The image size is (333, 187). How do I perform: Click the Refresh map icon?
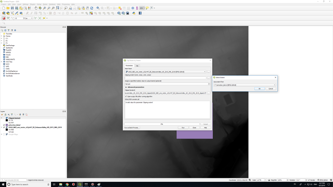[92, 8]
